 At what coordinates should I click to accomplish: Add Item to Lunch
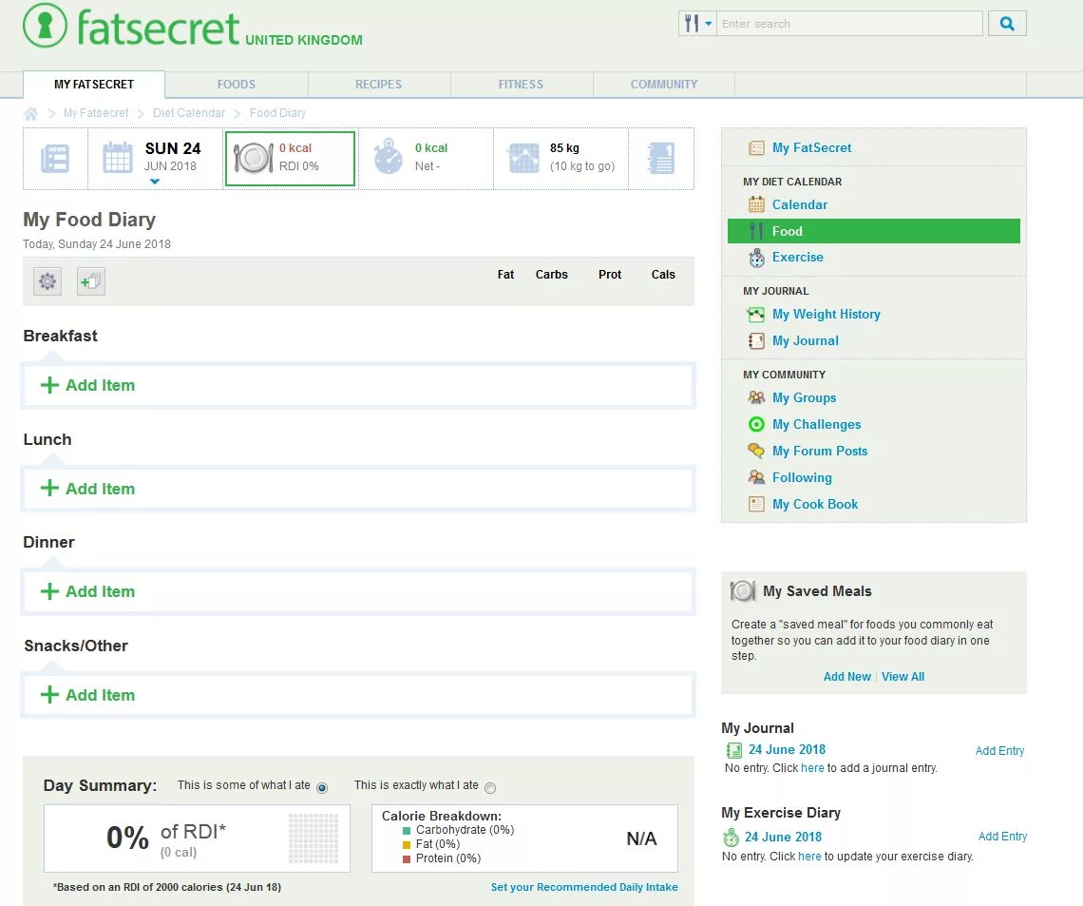358,489
